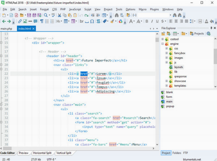The image size is (217, 161).
Task: Click the toolbar search input field
Action: (x=153, y=15)
